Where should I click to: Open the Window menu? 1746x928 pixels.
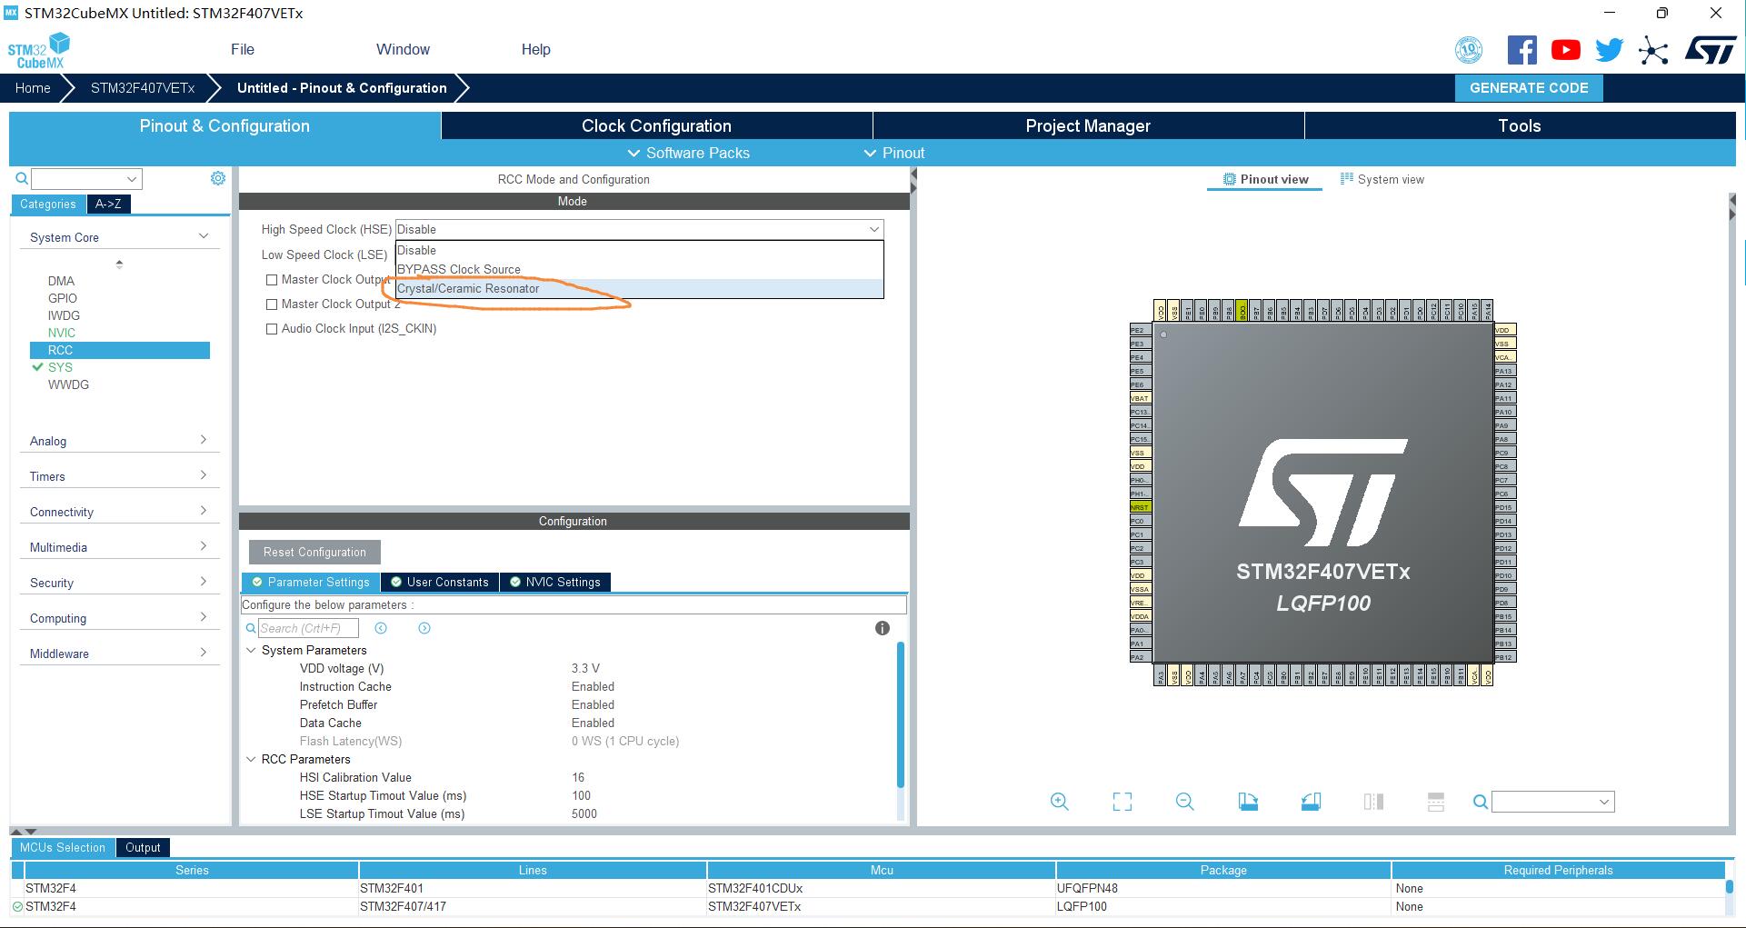[403, 49]
